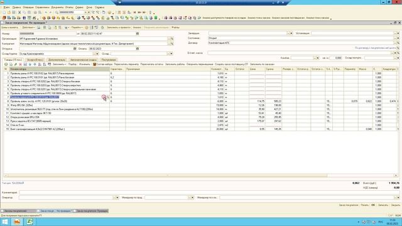Switch to the Поступления tab
The width and height of the screenshot is (402, 226).
pos(109,60)
